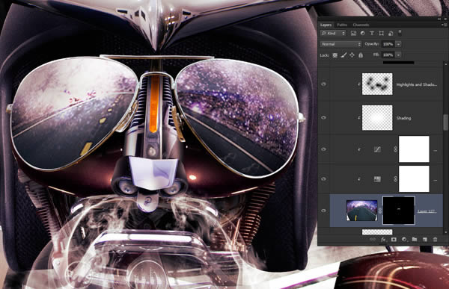This screenshot has width=449, height=289.
Task: Open the Fill slider arrow
Action: point(398,55)
